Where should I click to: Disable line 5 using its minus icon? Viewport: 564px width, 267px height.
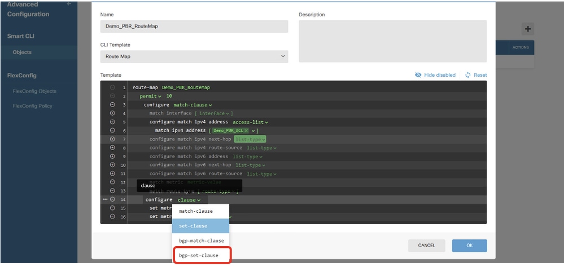112,122
